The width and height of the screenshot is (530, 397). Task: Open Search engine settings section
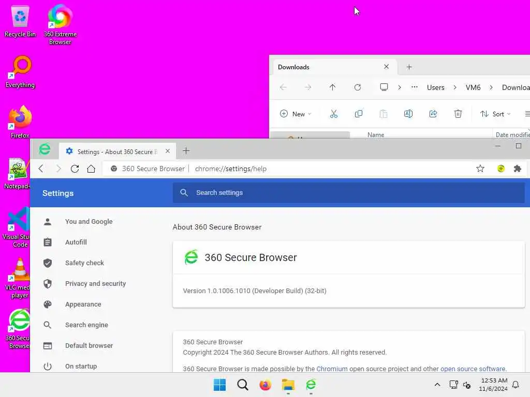[x=86, y=325]
